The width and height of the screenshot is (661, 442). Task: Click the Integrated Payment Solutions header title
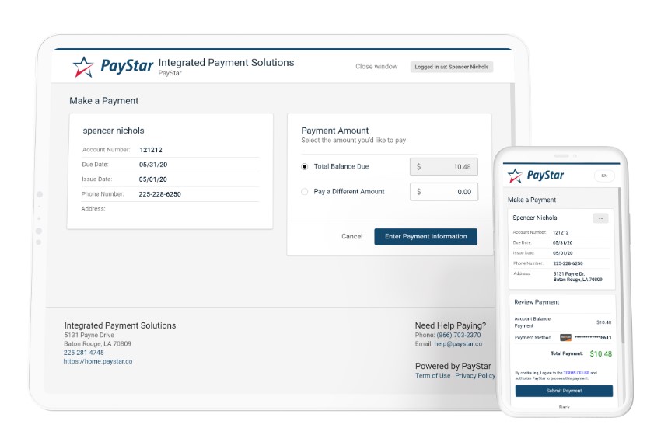pos(226,63)
